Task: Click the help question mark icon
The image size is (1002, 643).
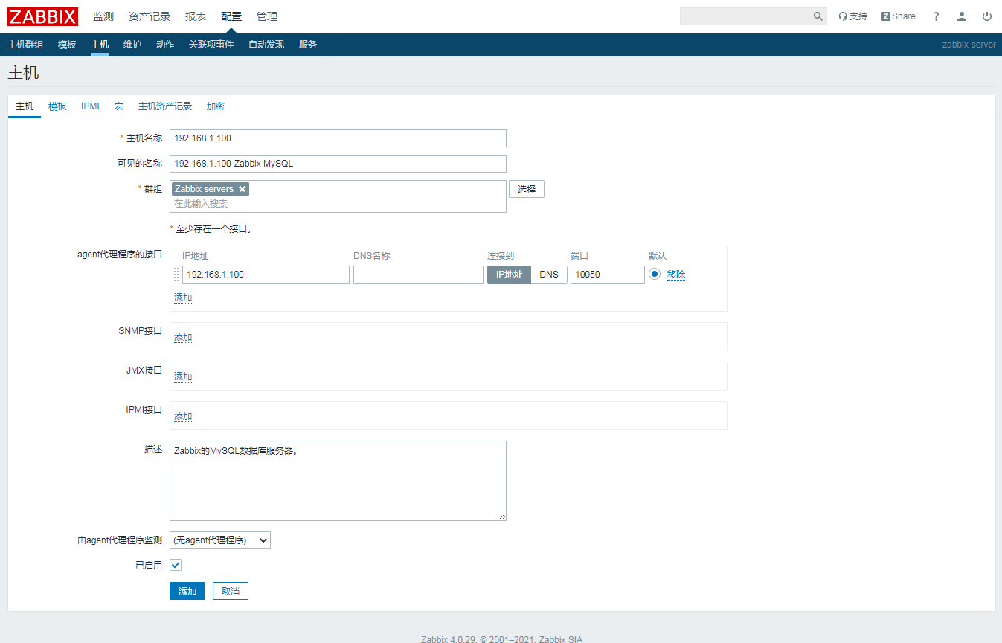Action: [x=937, y=16]
